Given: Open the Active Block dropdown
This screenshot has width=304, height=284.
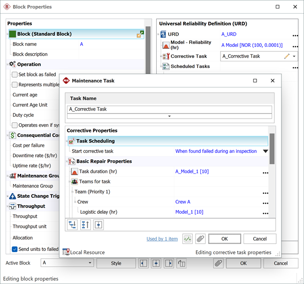Looking at the screenshot, I should pyautogui.click(x=90, y=263).
